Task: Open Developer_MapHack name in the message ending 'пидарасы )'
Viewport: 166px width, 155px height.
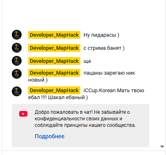Action: 54,35
